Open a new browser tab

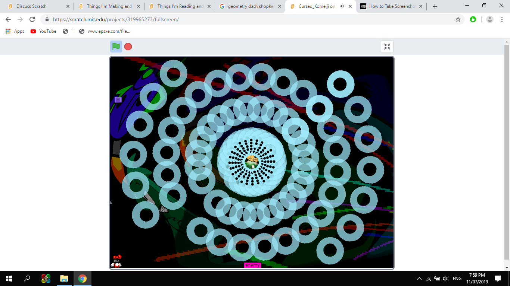(435, 6)
